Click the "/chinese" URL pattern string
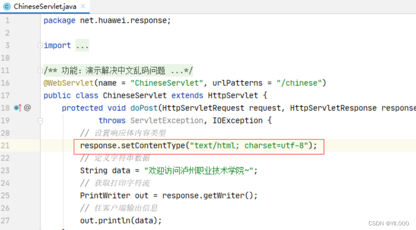 (x=299, y=83)
